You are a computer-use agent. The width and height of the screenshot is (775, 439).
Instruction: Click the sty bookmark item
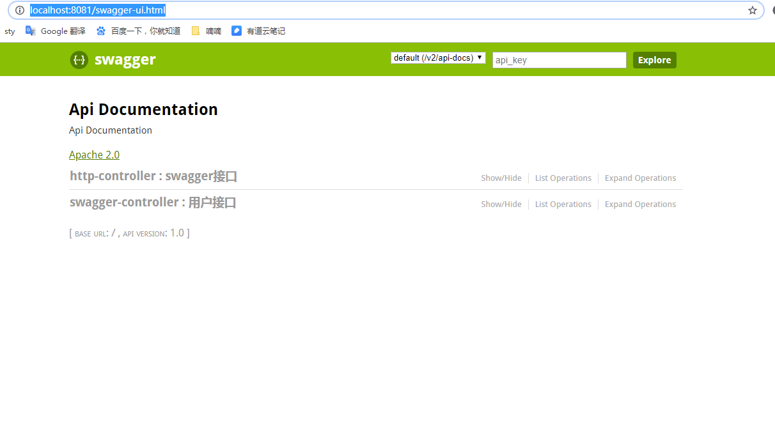(10, 31)
